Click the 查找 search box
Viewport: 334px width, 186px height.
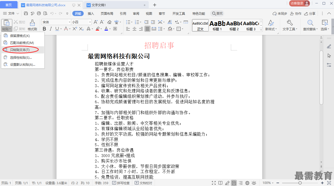(217, 13)
